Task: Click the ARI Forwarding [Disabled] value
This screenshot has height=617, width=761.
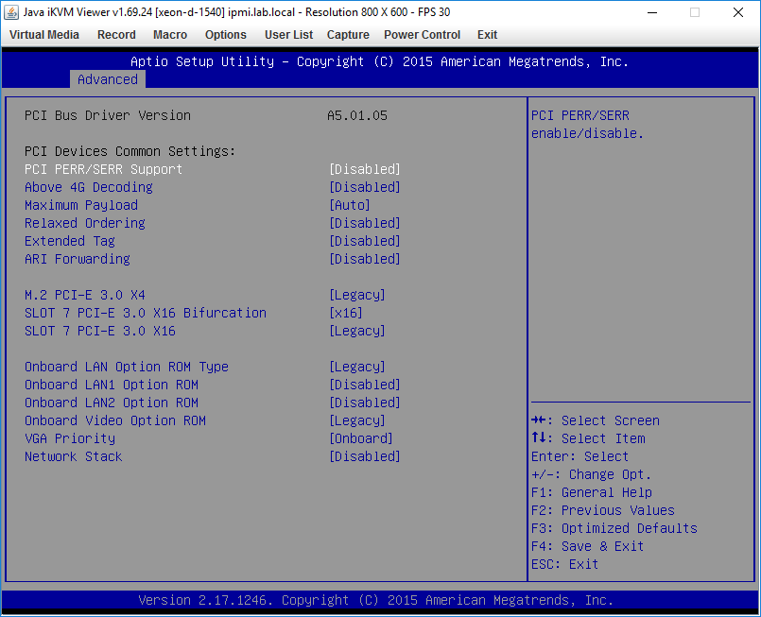Action: (x=365, y=259)
